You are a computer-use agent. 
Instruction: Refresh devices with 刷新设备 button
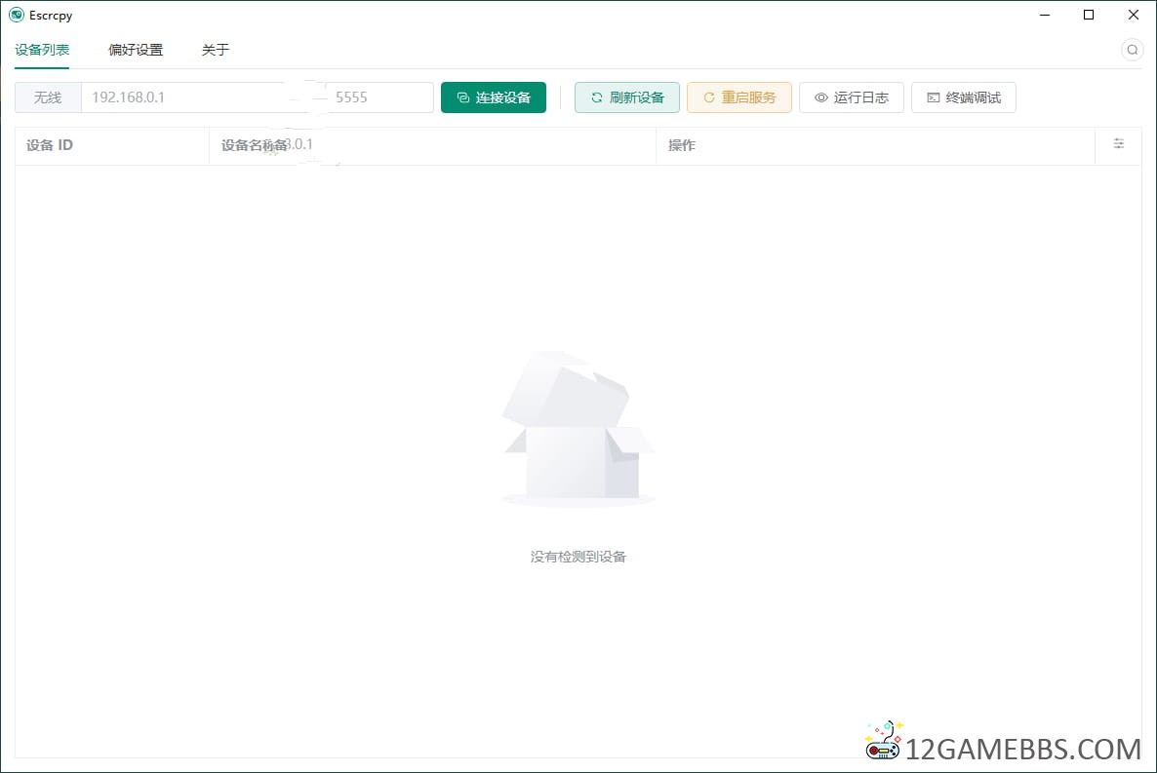pyautogui.click(x=626, y=97)
